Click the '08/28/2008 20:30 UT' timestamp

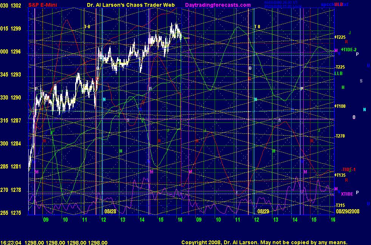[x=281, y=3]
